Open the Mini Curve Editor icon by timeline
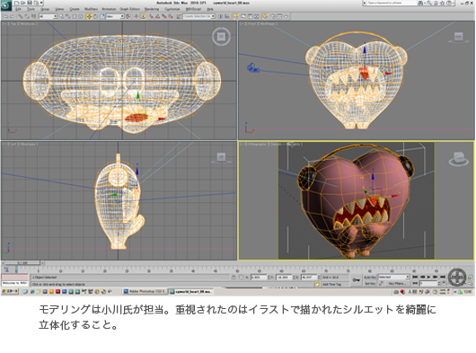476x353 pixels. point(6,269)
